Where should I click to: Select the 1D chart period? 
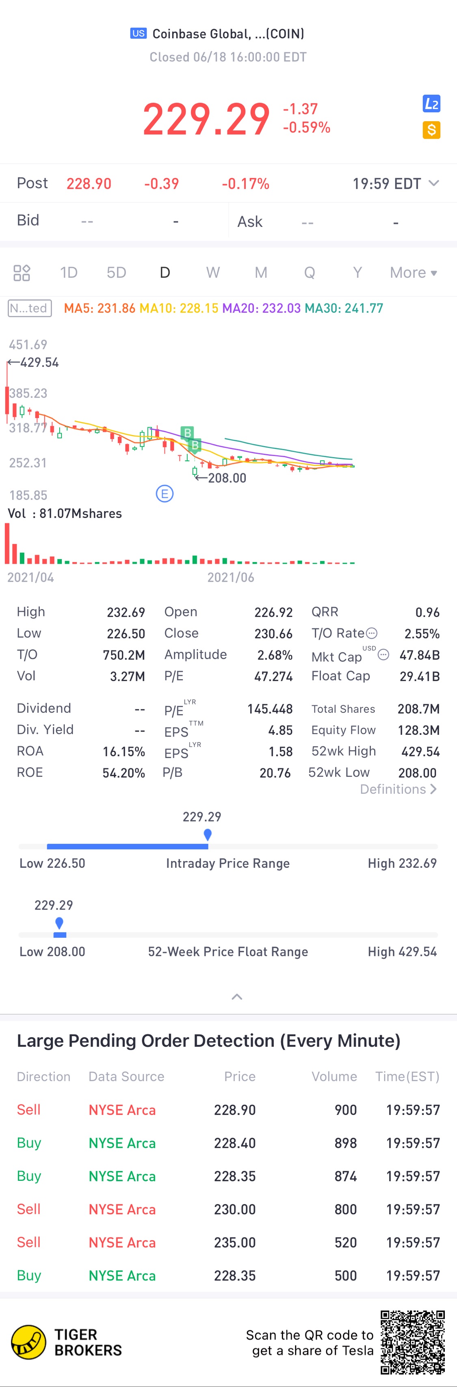point(69,272)
